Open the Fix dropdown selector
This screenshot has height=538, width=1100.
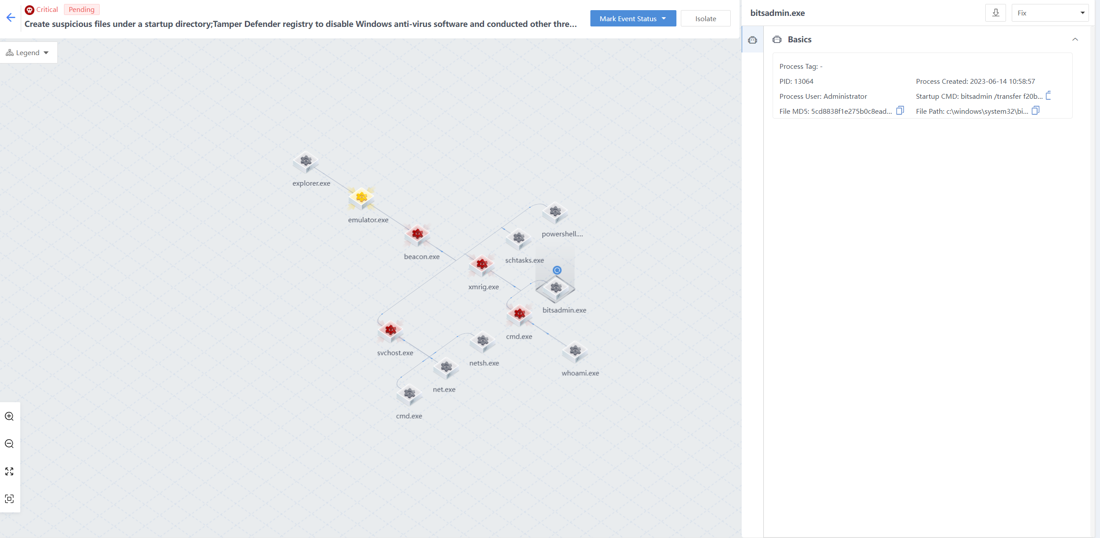[1050, 13]
